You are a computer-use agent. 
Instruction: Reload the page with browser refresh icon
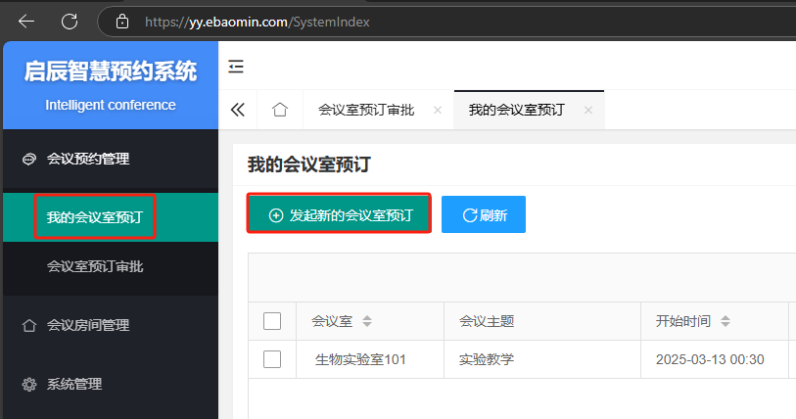(70, 21)
